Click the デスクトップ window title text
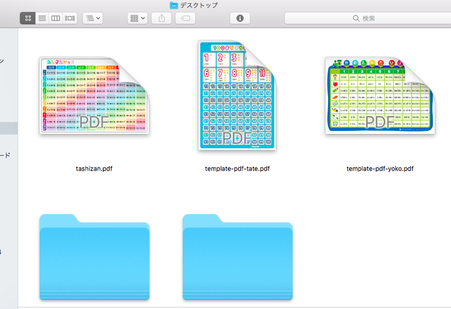Viewport: 451px width, 309px height. pyautogui.click(x=199, y=5)
